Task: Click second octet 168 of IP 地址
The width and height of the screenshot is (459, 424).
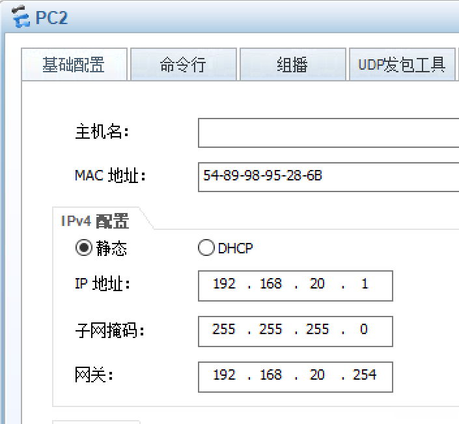Action: pos(271,284)
